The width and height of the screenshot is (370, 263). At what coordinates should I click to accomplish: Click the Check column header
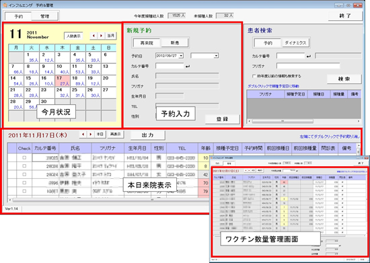pyautogui.click(x=24, y=148)
